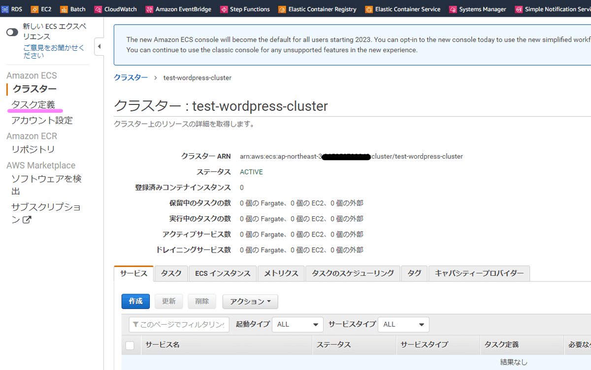The width and height of the screenshot is (591, 370).
Task: Open the Amazon EventBridge shortcut icon
Action: point(149,9)
